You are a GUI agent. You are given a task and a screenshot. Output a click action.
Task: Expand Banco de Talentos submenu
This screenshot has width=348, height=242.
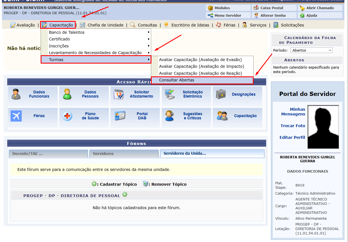[x=96, y=32]
